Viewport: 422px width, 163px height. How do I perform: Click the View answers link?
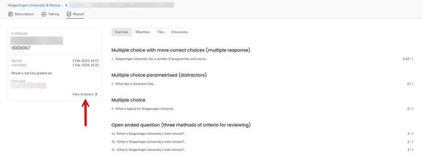pos(83,94)
